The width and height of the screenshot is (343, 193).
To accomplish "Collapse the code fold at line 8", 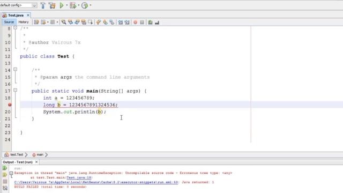I will [x=15, y=28].
